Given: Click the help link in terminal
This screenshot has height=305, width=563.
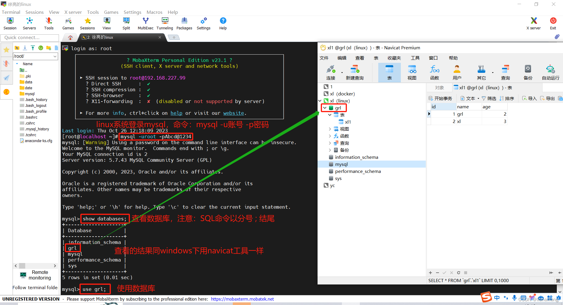Looking at the screenshot, I should pyautogui.click(x=176, y=113).
